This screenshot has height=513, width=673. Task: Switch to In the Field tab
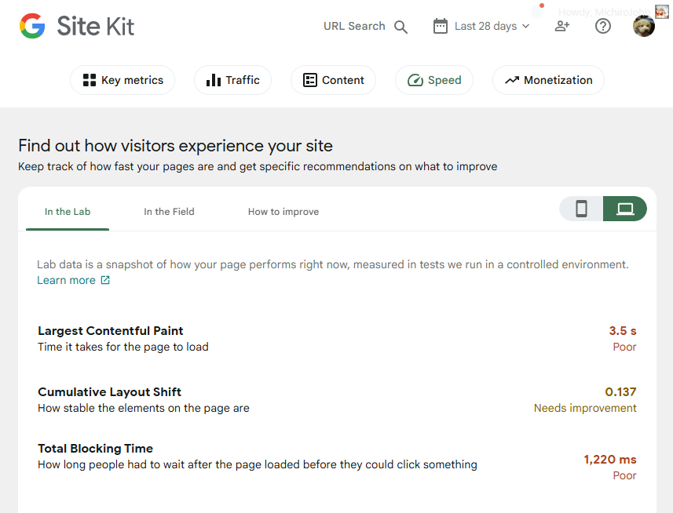click(x=169, y=211)
